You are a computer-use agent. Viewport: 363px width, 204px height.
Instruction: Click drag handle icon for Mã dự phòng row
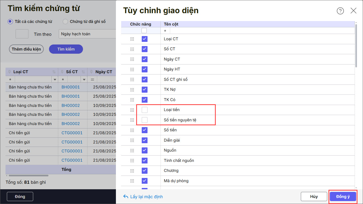[132, 181]
